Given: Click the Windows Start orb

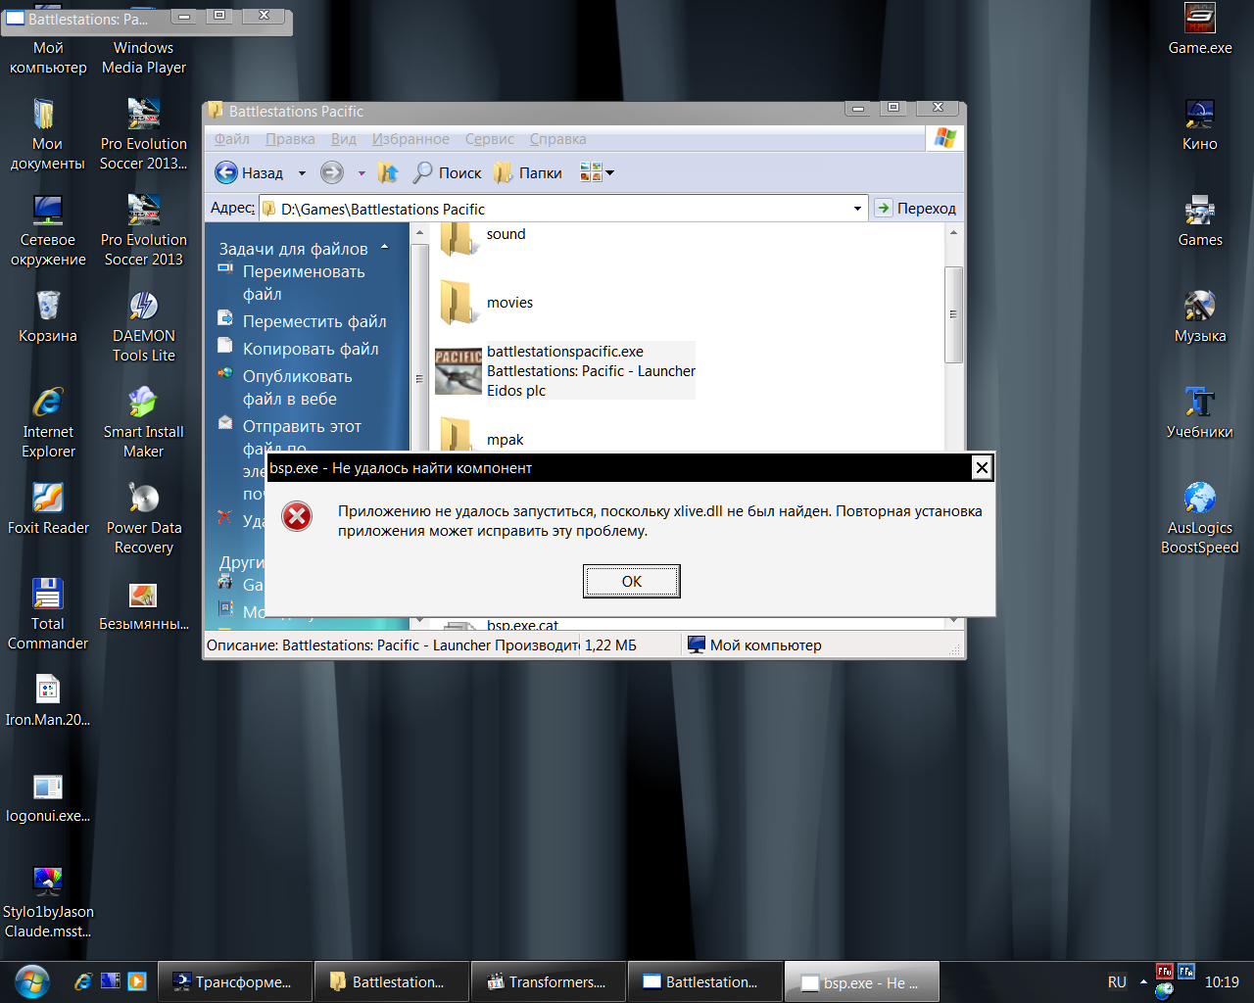Looking at the screenshot, I should (31, 981).
